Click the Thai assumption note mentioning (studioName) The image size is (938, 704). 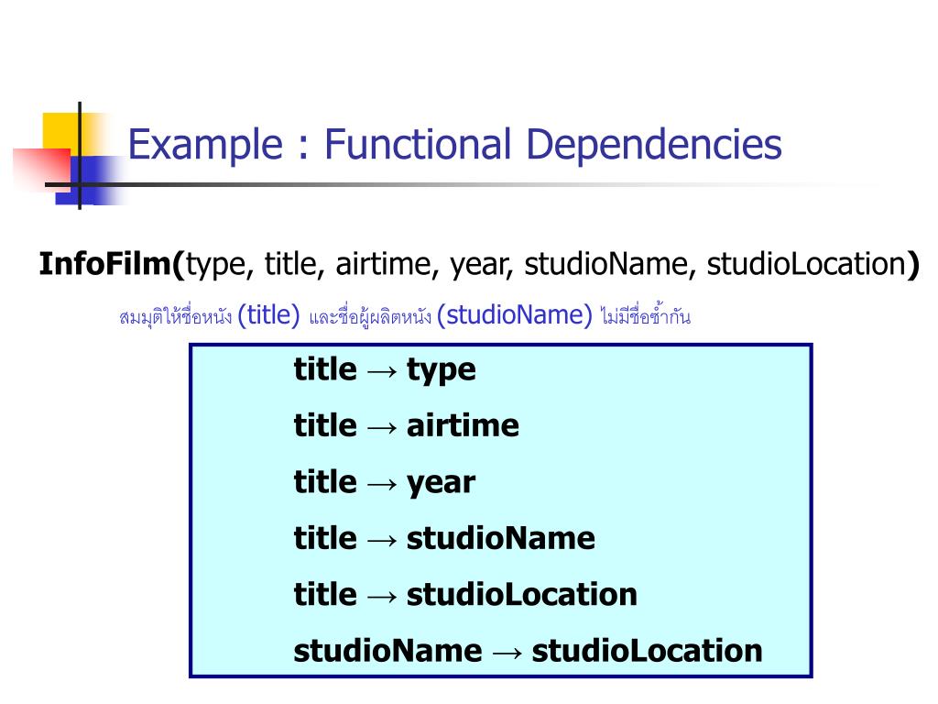click(x=405, y=315)
